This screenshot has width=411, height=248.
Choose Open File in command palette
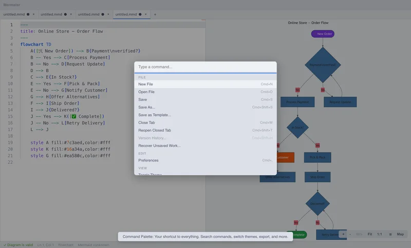coord(205,92)
